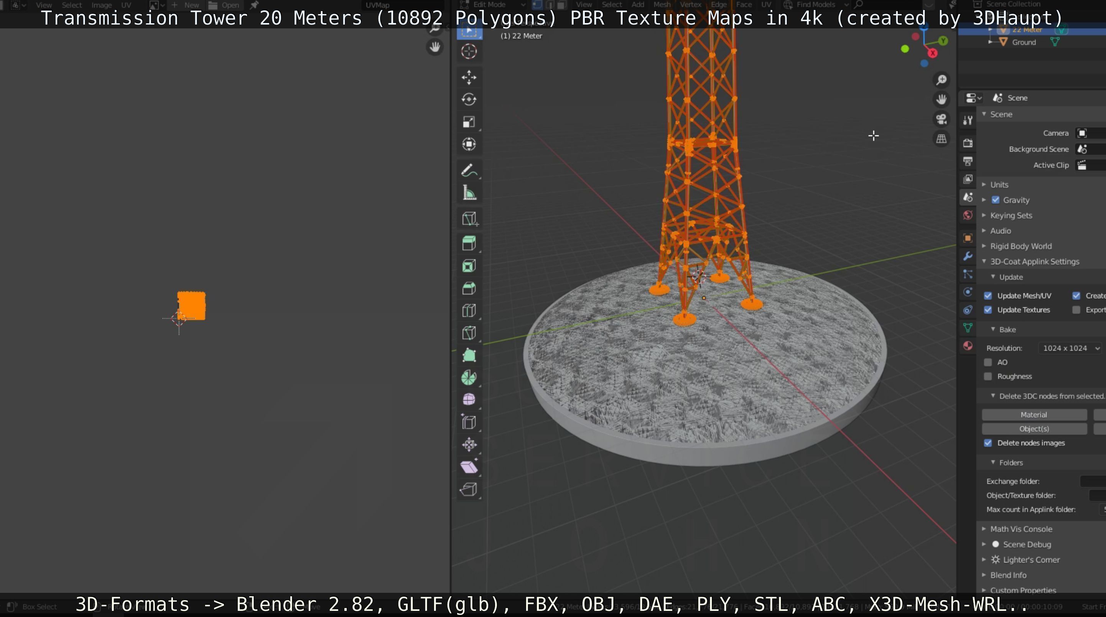
Task: Open the Render properties tab
Action: [968, 143]
